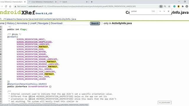Open SCREEN_ORIENTATION_FULL_USER link
Viewport: 189px width, 106px height.
tap(33, 77)
